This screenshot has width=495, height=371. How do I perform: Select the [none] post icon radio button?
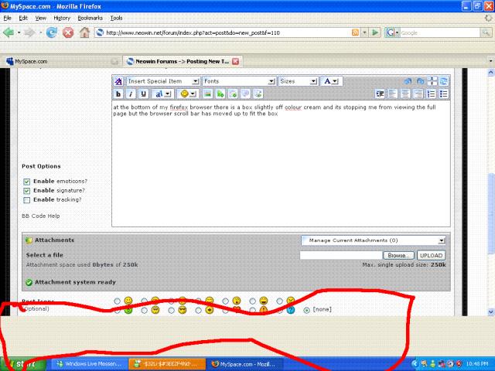click(x=306, y=310)
